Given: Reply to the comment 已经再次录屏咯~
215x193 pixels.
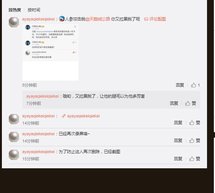Looking at the screenshot, I should pyautogui.click(x=178, y=141).
